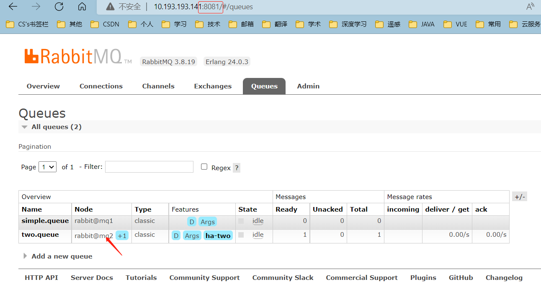Open the simple.queue queue link
The image size is (541, 295).
pos(45,221)
